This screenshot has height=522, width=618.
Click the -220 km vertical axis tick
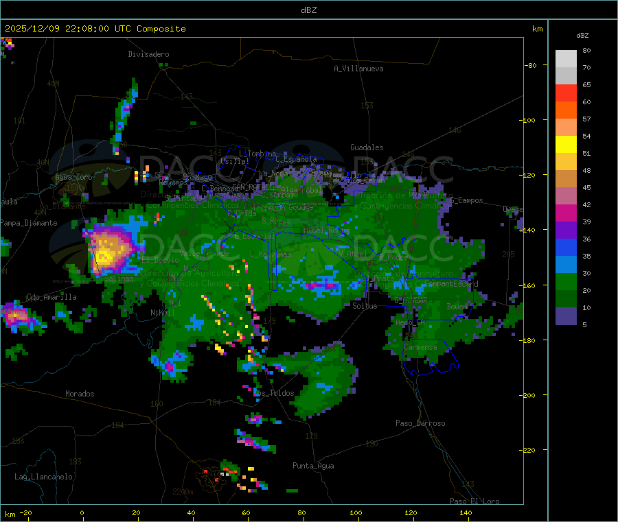[x=527, y=451]
